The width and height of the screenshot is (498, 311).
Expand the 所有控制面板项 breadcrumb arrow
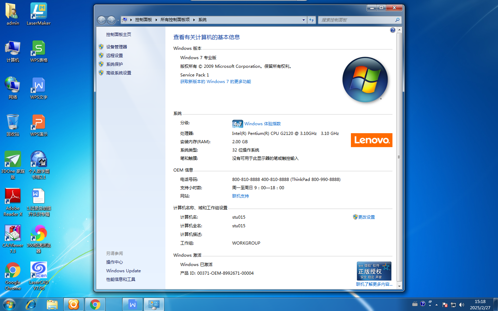pos(194,20)
